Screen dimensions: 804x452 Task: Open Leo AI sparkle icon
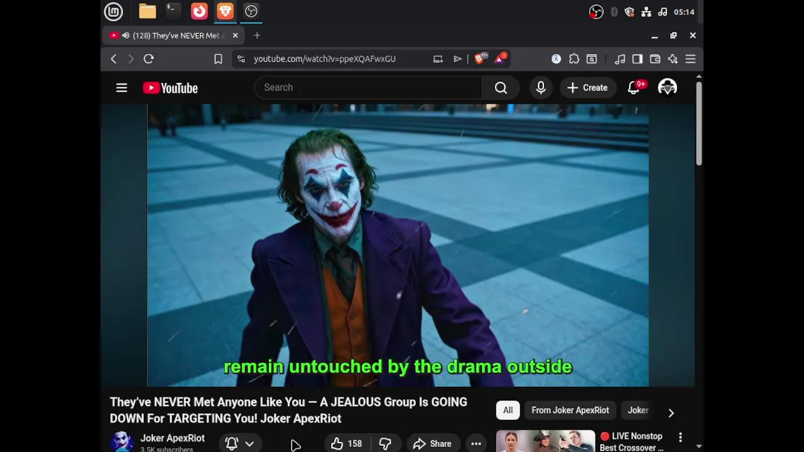pyautogui.click(x=673, y=59)
